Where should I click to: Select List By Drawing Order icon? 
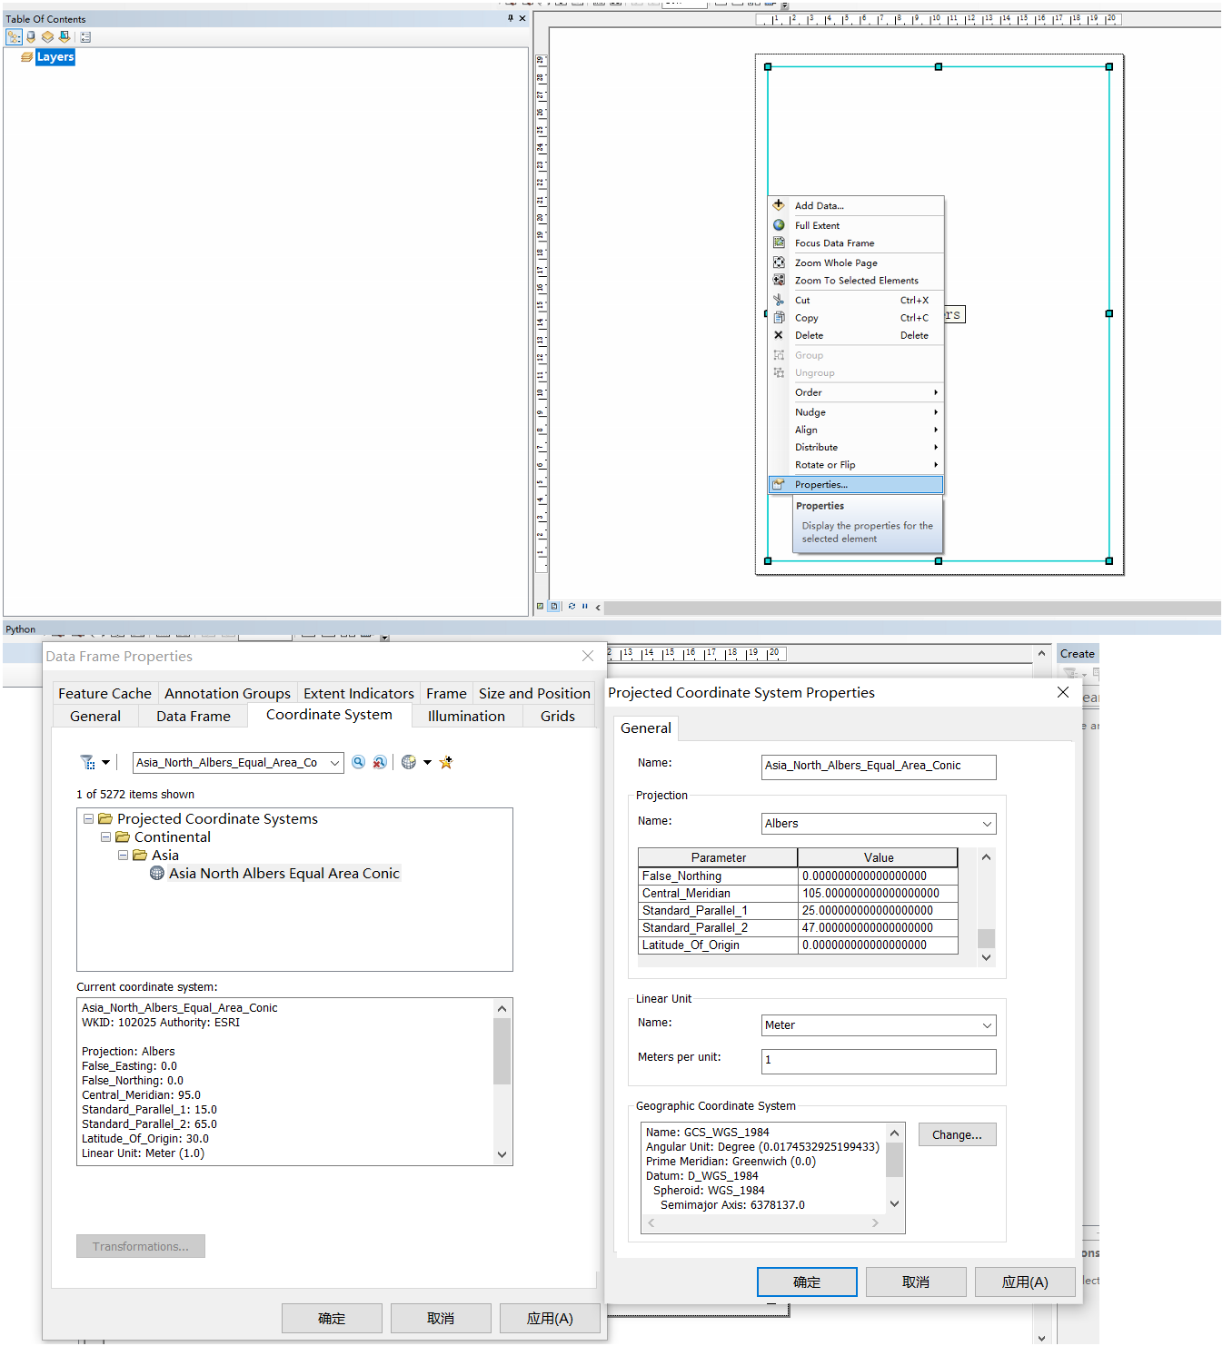(14, 37)
